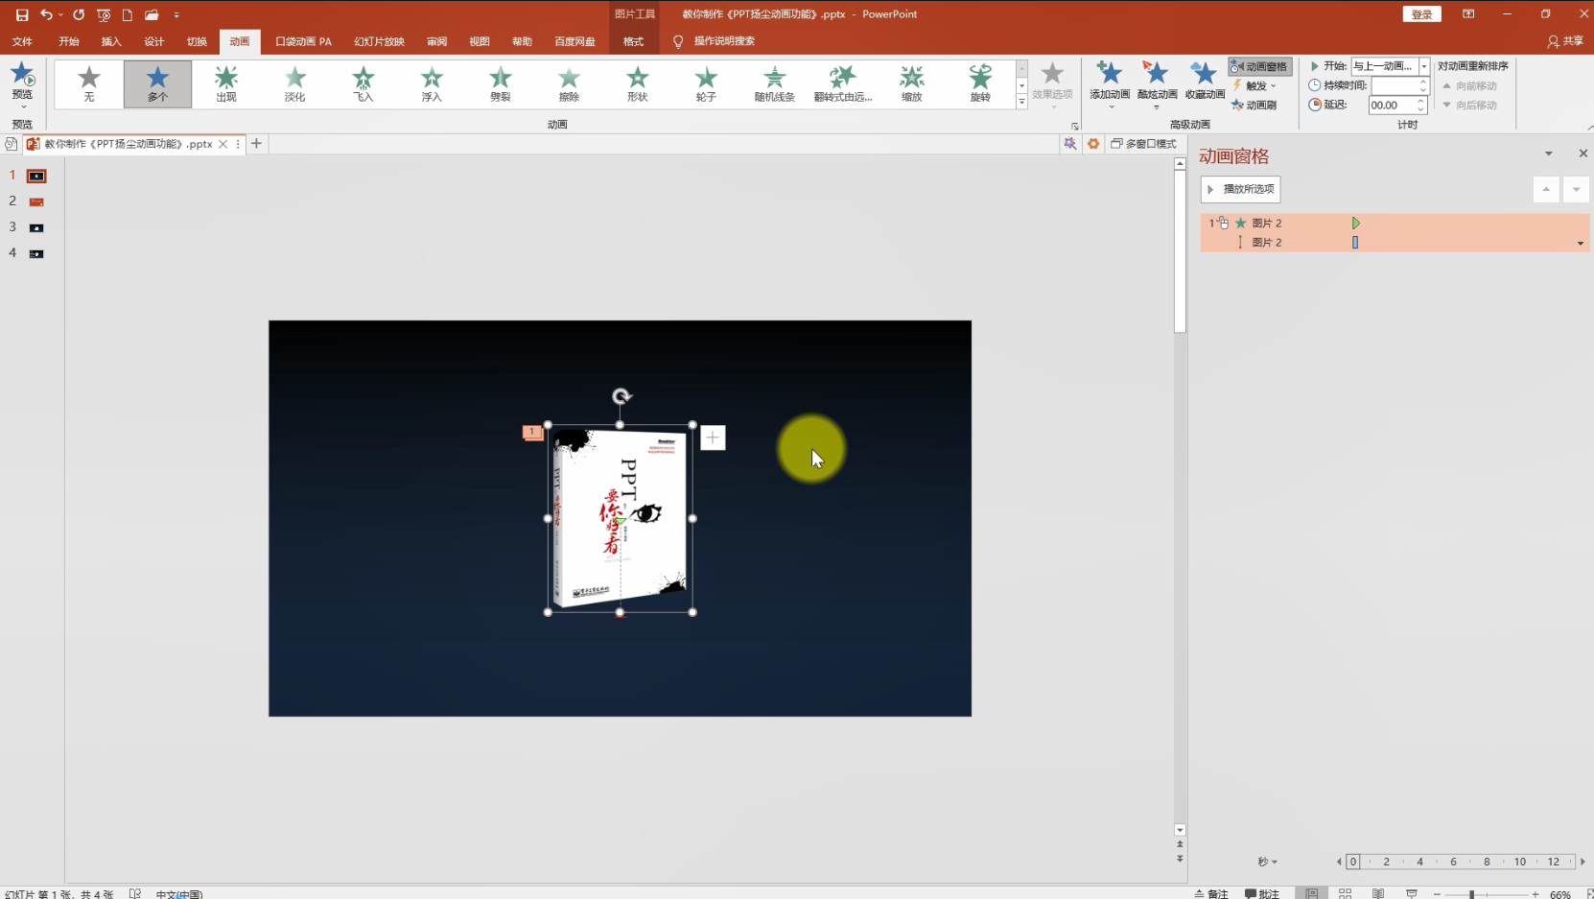Toggle 多窗口模式 multi-window mode

(1143, 144)
